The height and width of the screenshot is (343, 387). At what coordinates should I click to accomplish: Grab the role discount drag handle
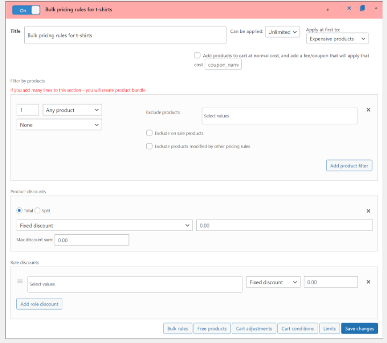tap(20, 282)
